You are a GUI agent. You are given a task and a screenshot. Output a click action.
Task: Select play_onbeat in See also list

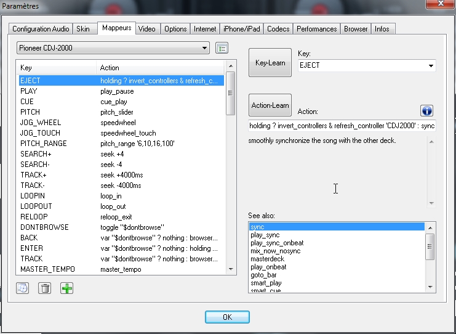point(337,267)
